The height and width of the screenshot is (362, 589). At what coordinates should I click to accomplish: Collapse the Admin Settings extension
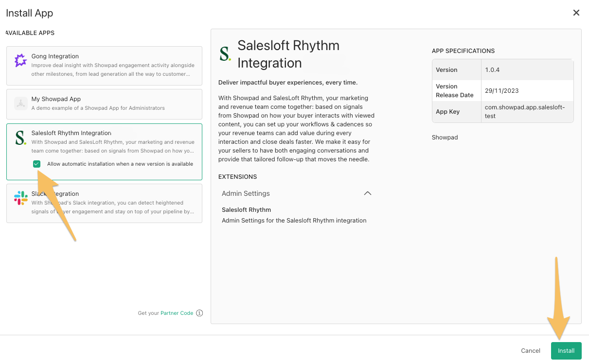tap(368, 193)
